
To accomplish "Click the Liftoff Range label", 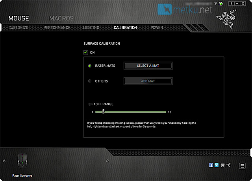I will 101,104.
